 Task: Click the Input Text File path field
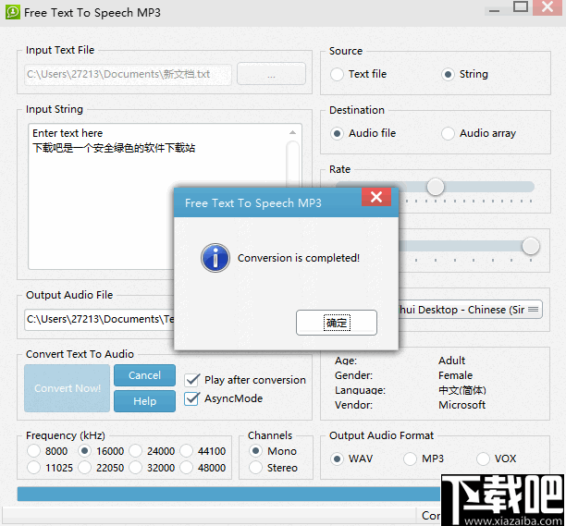128,74
